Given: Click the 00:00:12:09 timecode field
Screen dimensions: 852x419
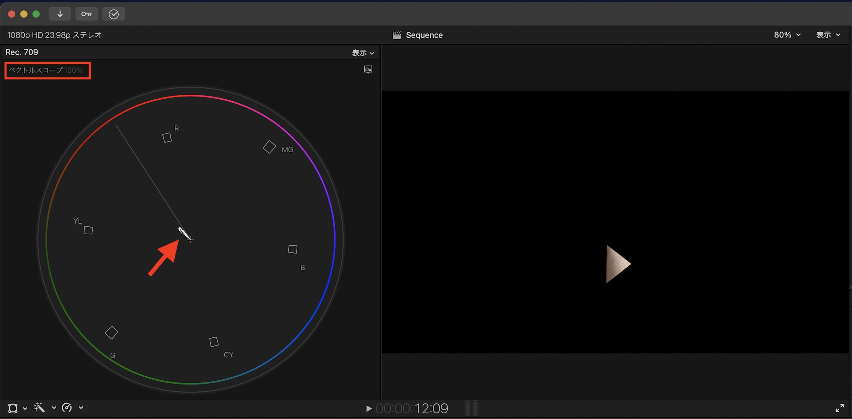Looking at the screenshot, I should point(412,409).
